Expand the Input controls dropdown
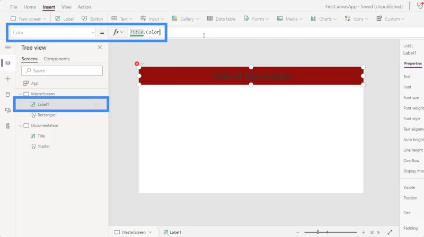 tap(152, 19)
